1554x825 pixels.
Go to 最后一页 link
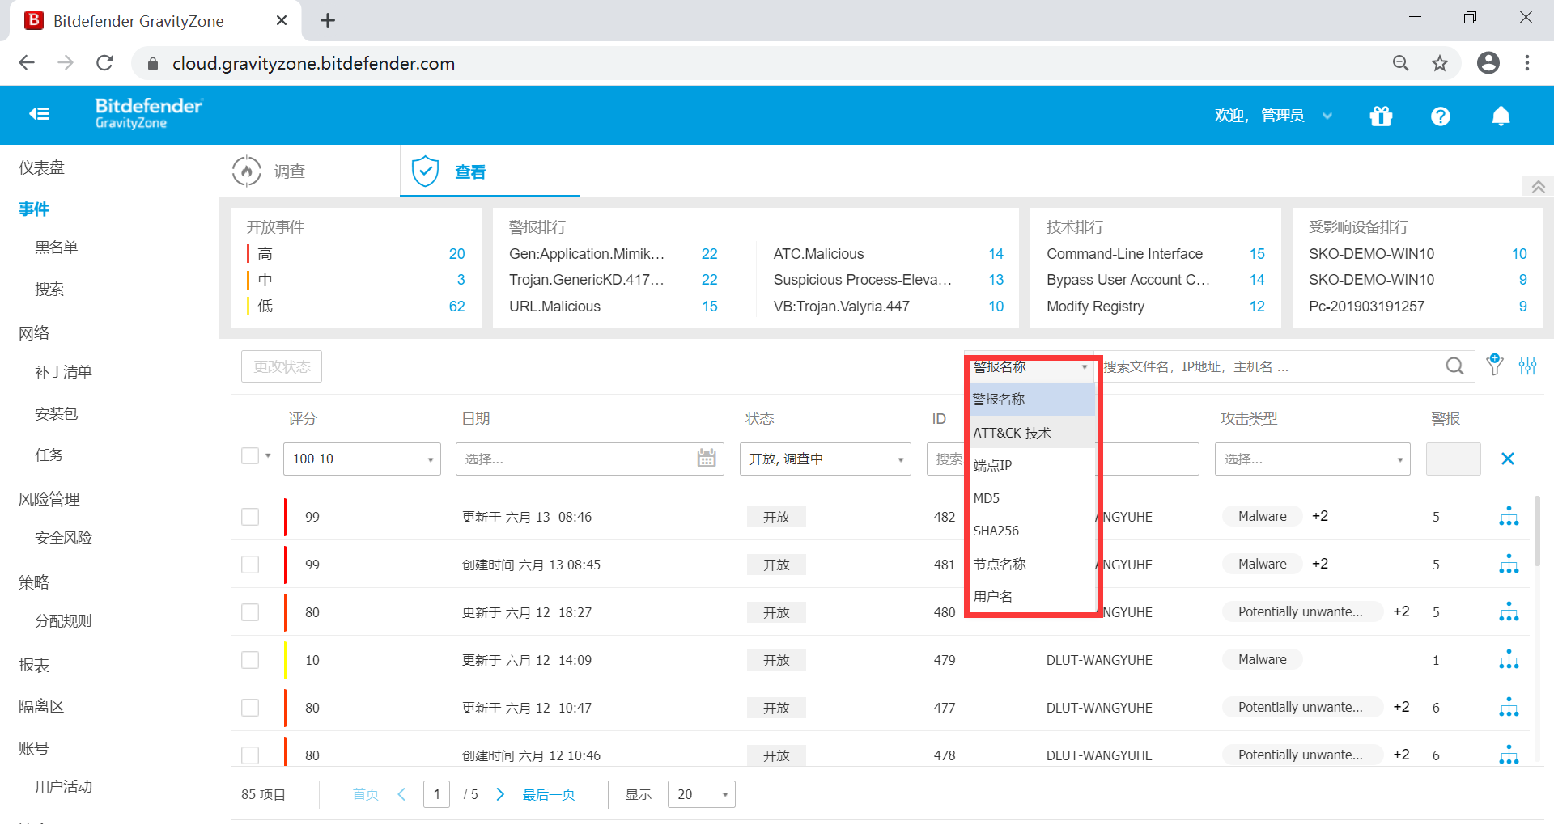[x=549, y=794]
